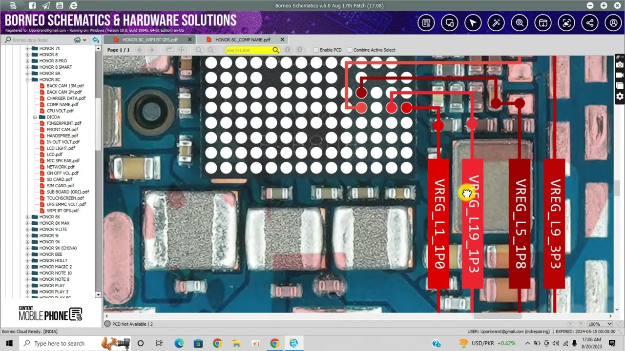Click the magnifier search header icon
The image size is (625, 351).
(520, 23)
